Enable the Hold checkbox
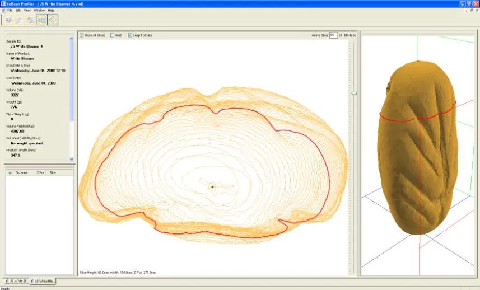 (x=113, y=35)
